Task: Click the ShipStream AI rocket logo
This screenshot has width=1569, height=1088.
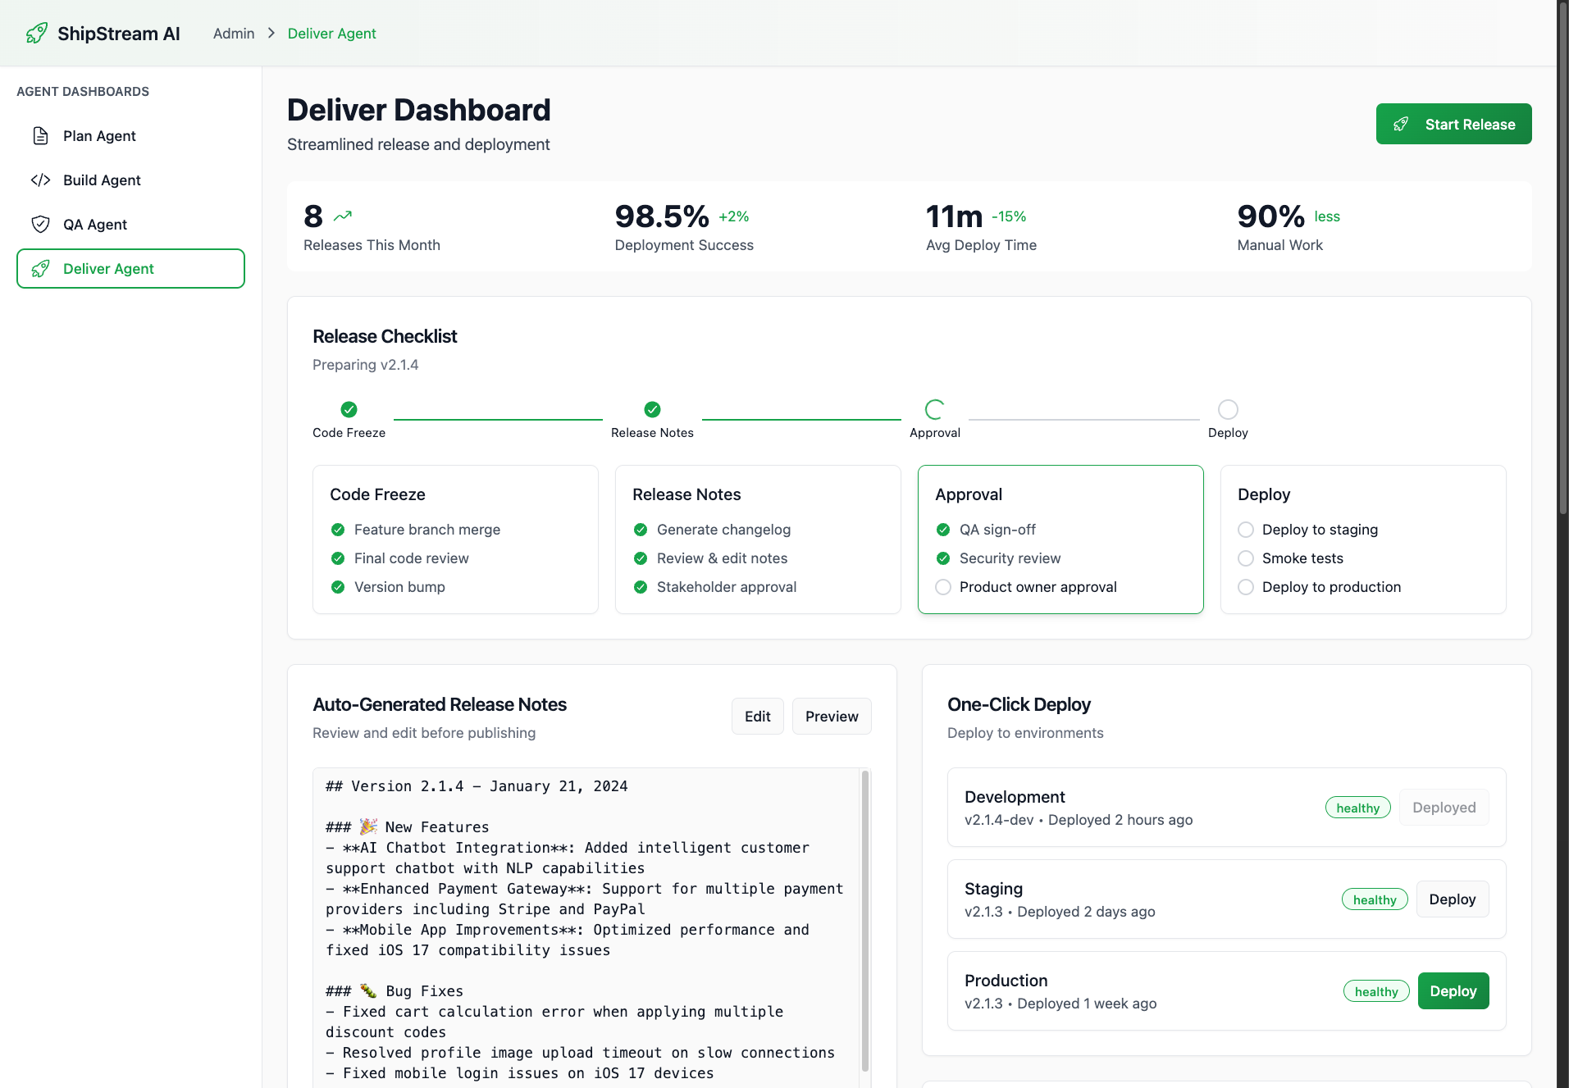Action: 36,33
